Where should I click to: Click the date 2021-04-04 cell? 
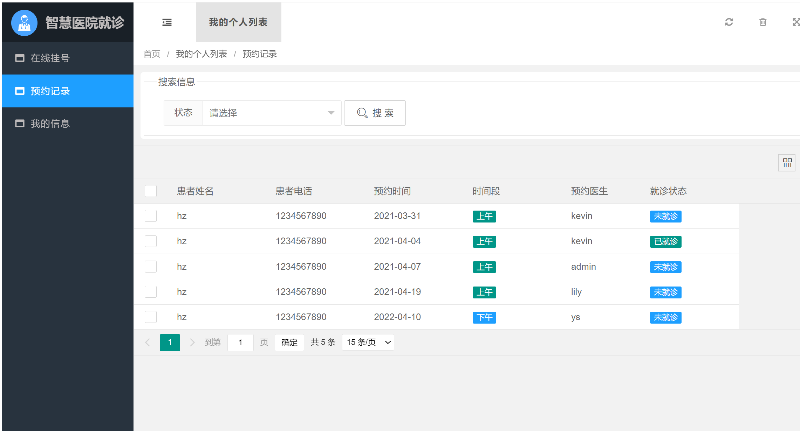click(x=397, y=241)
